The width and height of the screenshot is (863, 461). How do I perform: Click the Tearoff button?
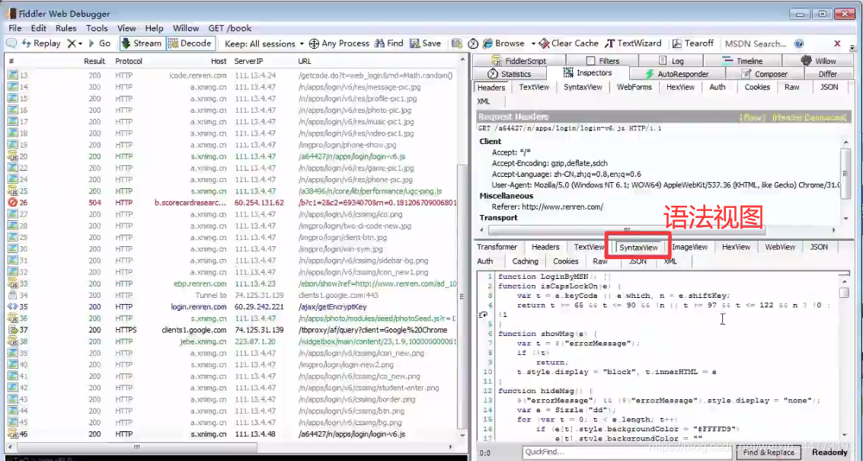[692, 43]
